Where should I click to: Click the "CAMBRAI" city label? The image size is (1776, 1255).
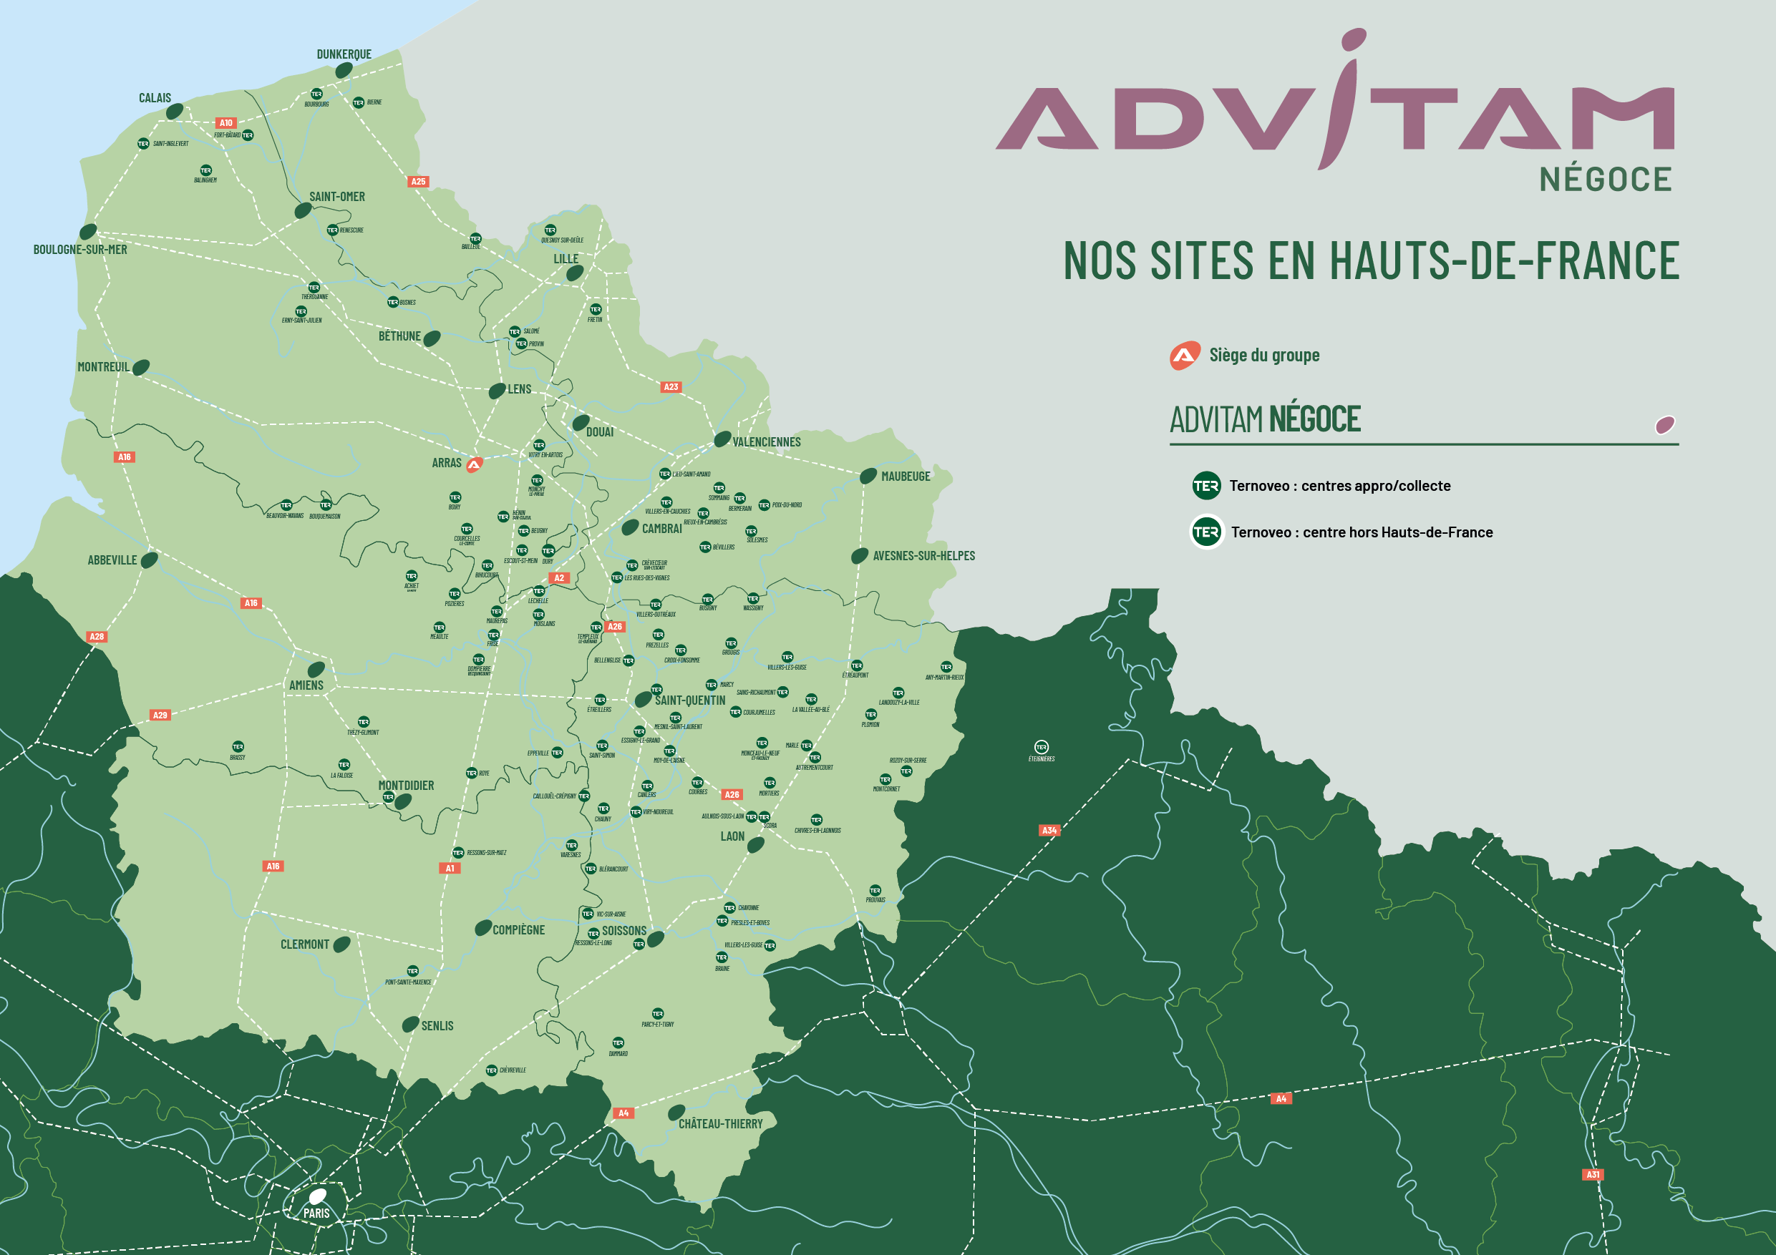(x=662, y=529)
